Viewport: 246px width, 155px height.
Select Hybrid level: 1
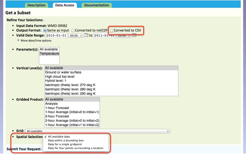111,81
